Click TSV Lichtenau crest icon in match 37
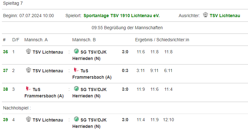Screen dimensions: 248x132 (x=29, y=70)
